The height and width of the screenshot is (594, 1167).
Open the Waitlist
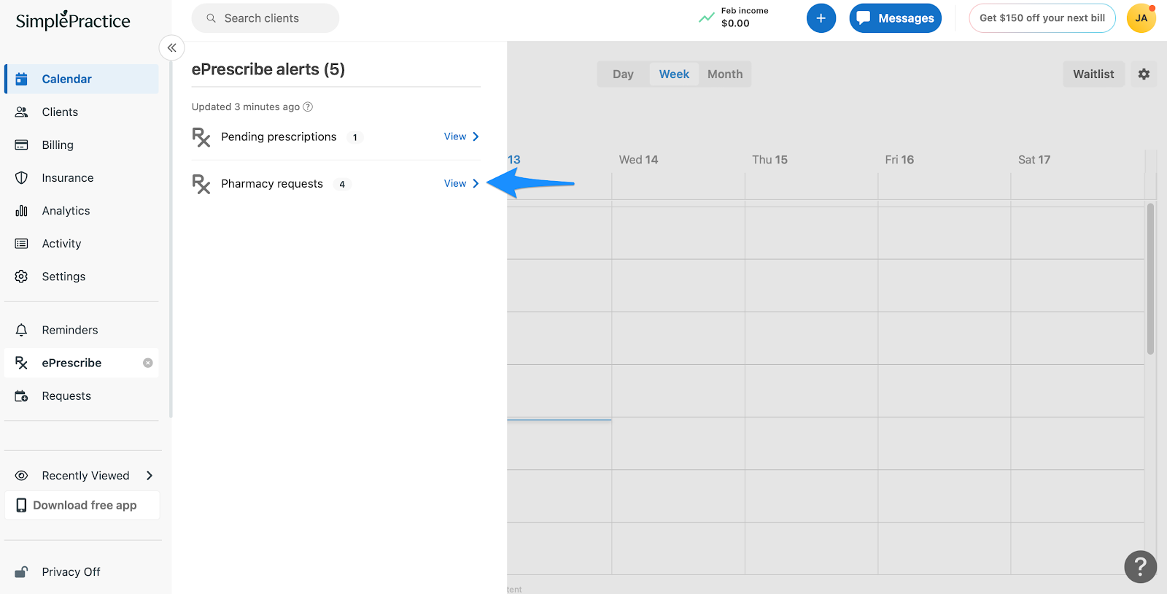[1093, 74]
